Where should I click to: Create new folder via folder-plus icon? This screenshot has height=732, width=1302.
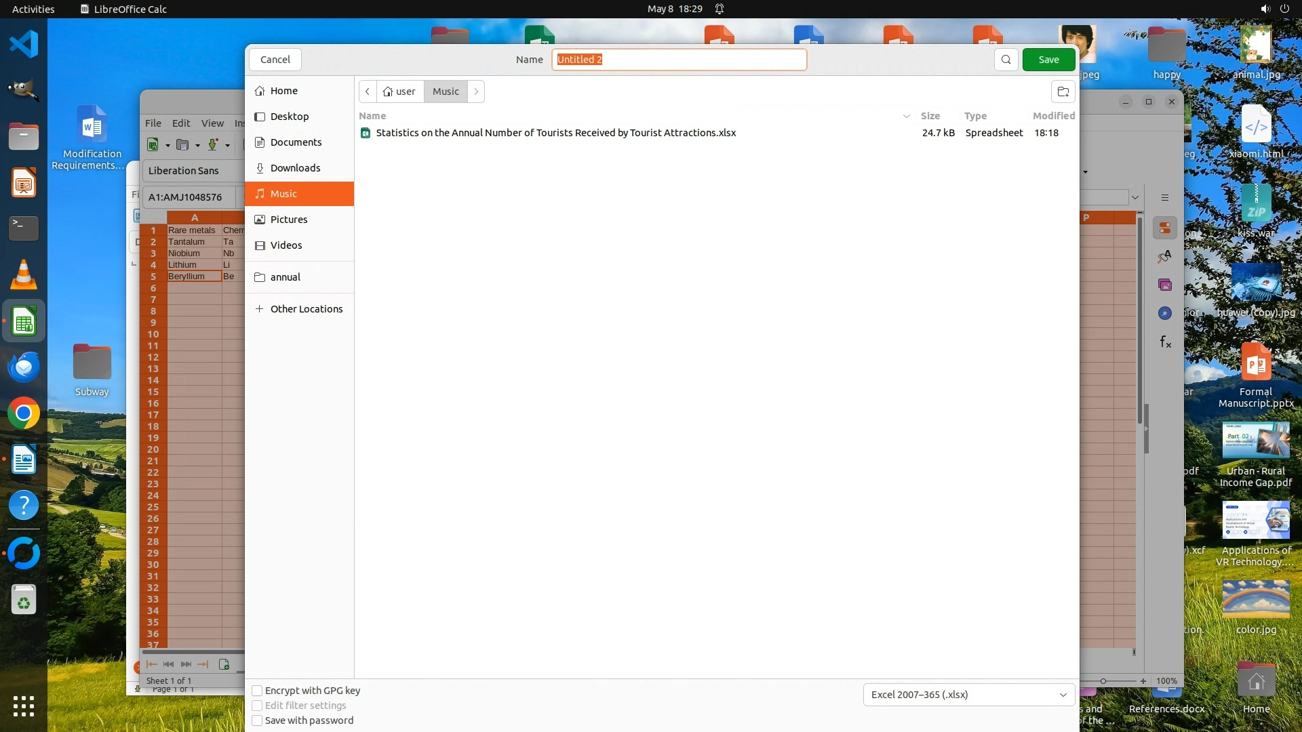[x=1063, y=91]
